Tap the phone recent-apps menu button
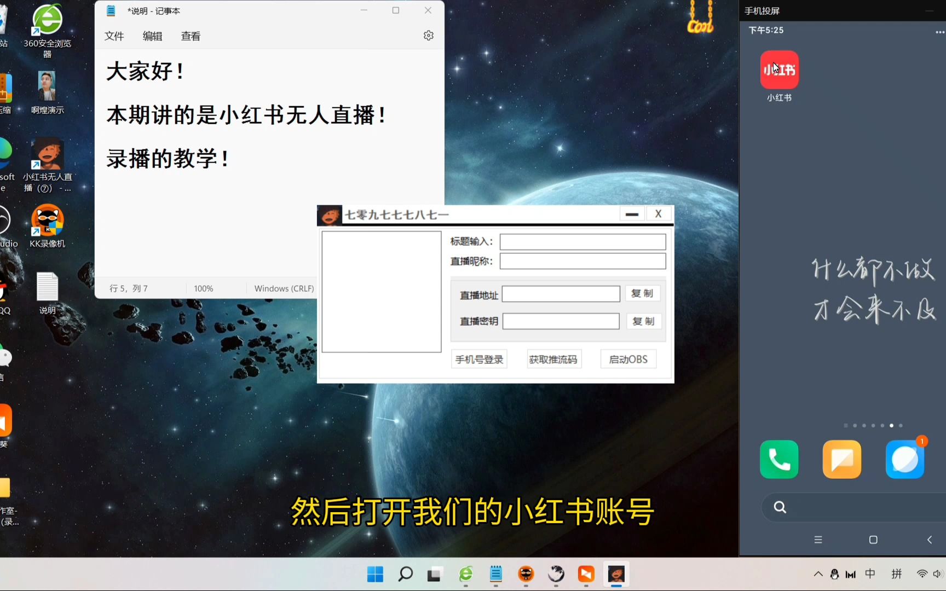Image resolution: width=946 pixels, height=591 pixels. (x=818, y=540)
